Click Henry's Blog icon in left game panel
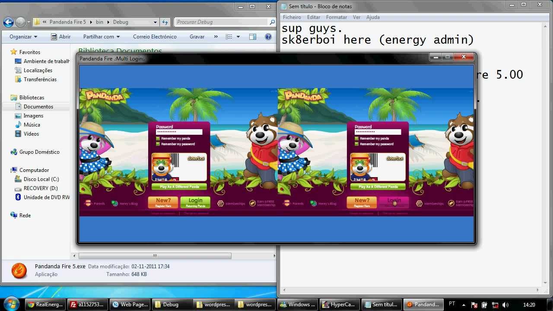The width and height of the screenshot is (553, 311). pos(115,203)
